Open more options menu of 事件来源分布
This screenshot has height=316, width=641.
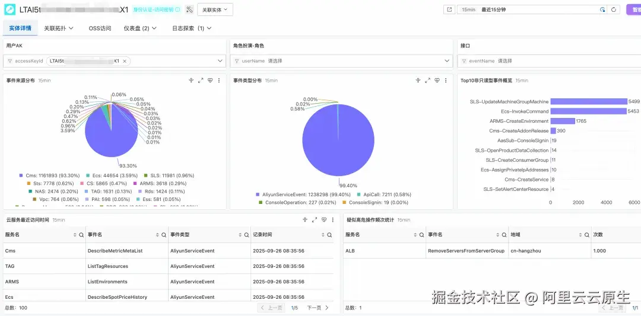click(x=218, y=81)
